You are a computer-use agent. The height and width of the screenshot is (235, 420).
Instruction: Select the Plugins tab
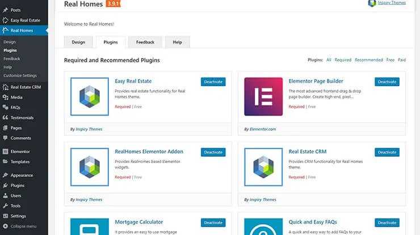pyautogui.click(x=111, y=42)
